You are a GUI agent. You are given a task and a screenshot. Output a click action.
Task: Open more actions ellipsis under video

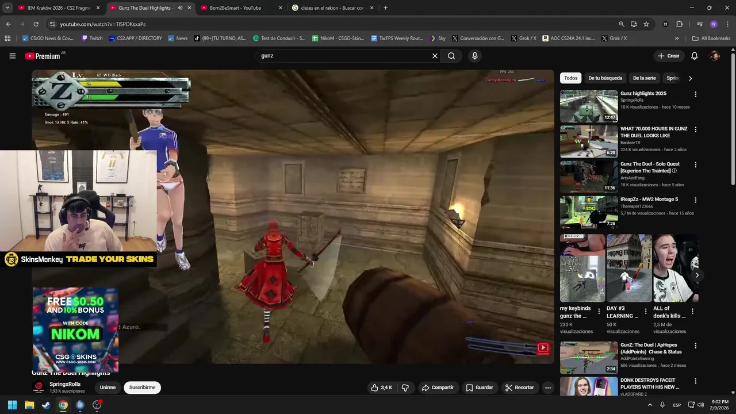click(548, 388)
